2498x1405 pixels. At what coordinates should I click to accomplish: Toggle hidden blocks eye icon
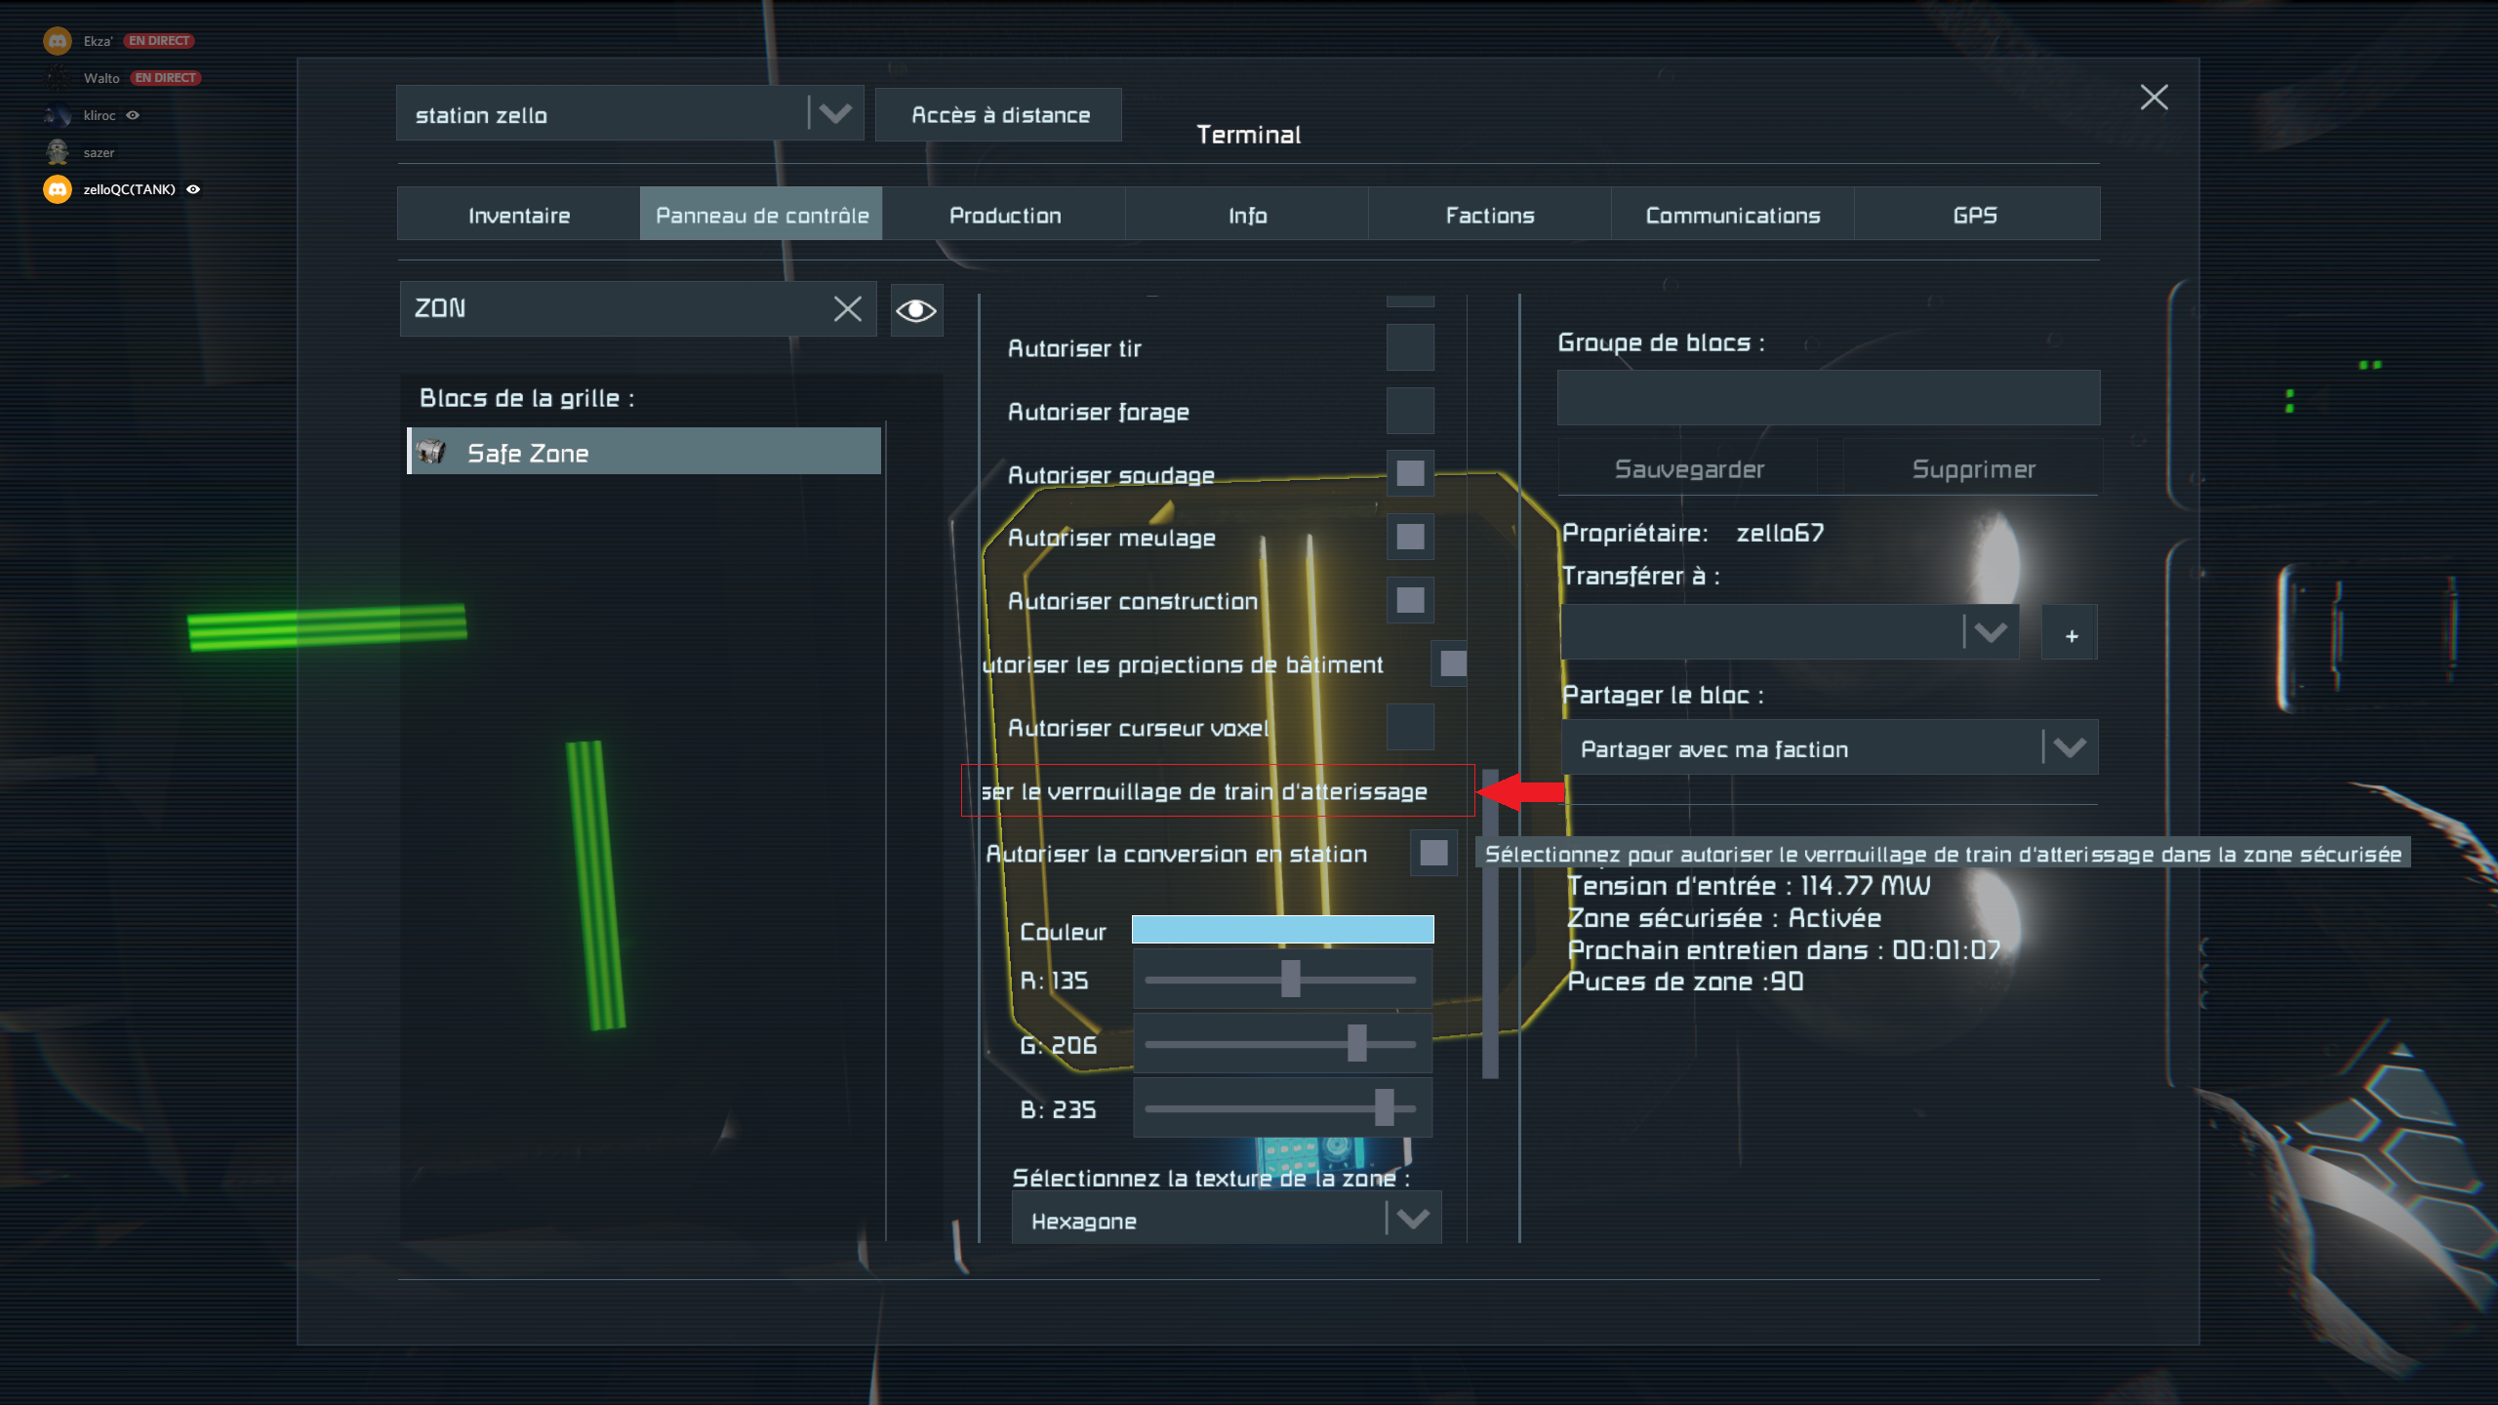[916, 310]
